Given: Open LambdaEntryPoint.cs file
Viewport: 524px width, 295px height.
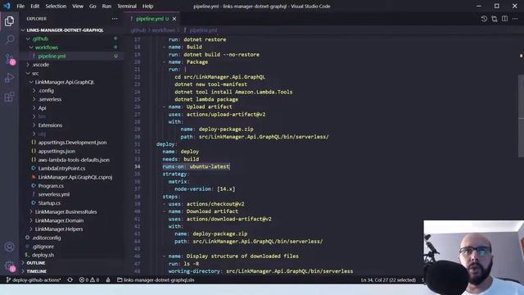Looking at the screenshot, I should point(61,168).
